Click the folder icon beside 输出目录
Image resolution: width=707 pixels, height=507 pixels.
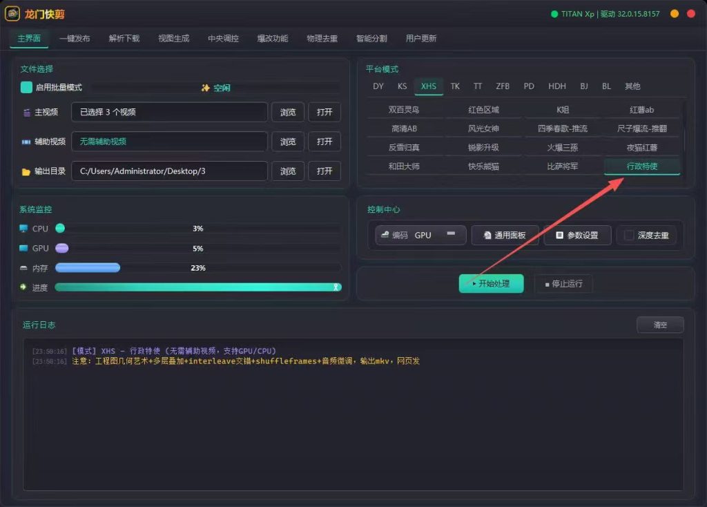[26, 171]
